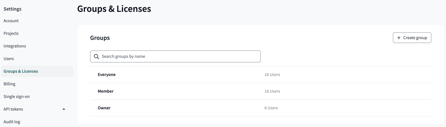446x127 pixels.
Task: Open Account settings in sidebar
Action: 11,21
